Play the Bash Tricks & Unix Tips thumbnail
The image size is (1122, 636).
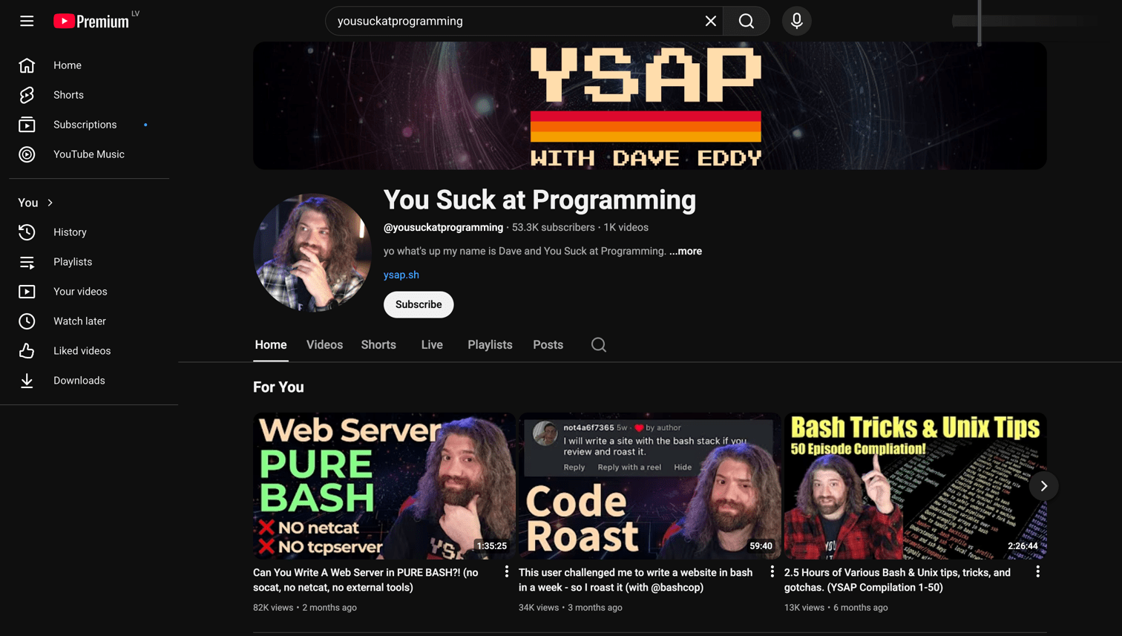pos(916,486)
